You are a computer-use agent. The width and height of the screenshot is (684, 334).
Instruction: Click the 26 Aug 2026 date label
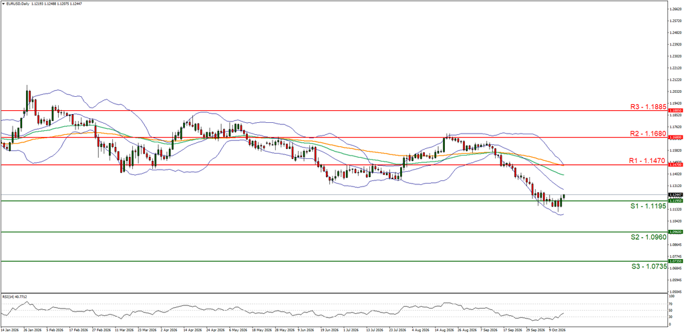click(x=468, y=331)
